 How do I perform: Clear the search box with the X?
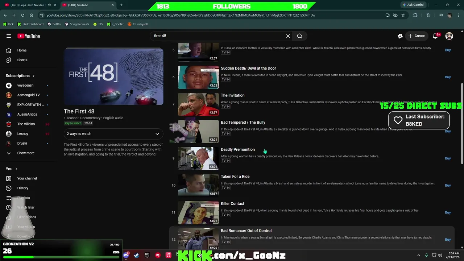point(288,36)
